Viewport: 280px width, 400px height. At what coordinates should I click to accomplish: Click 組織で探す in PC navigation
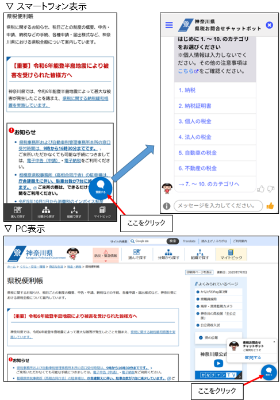[x=200, y=255]
